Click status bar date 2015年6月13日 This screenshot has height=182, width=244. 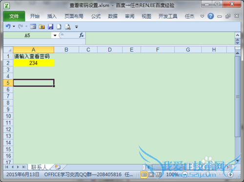23,175
